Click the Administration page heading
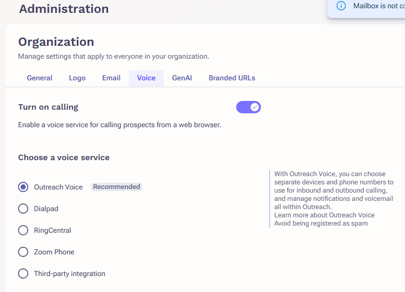The image size is (405, 292). tap(64, 9)
